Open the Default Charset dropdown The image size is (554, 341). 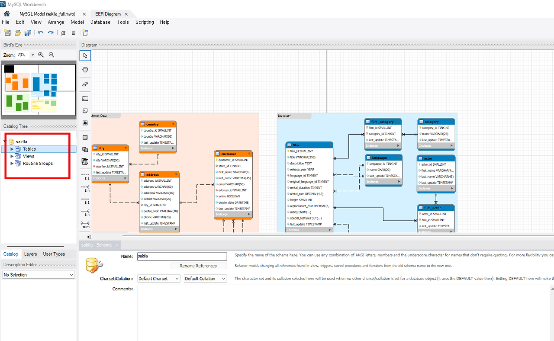point(158,279)
